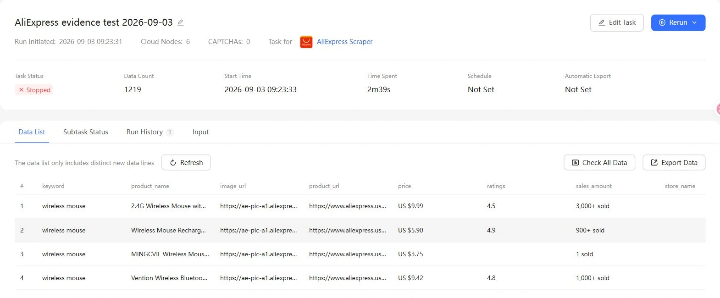Open the Subtask Status tab
The image size is (720, 298).
[x=86, y=132]
